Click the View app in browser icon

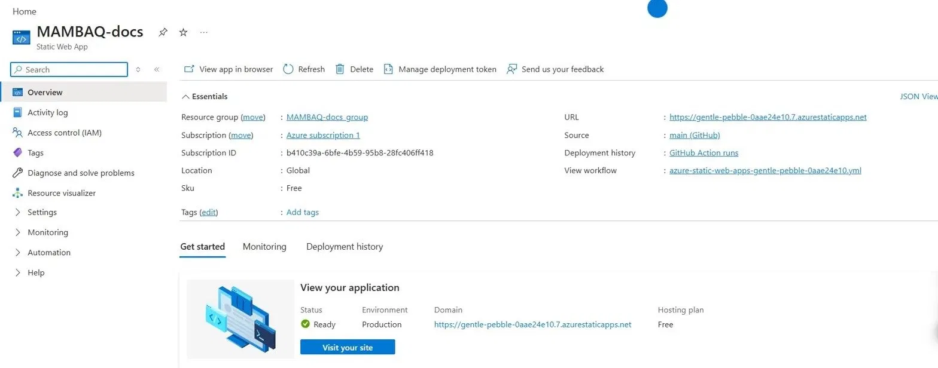point(189,69)
